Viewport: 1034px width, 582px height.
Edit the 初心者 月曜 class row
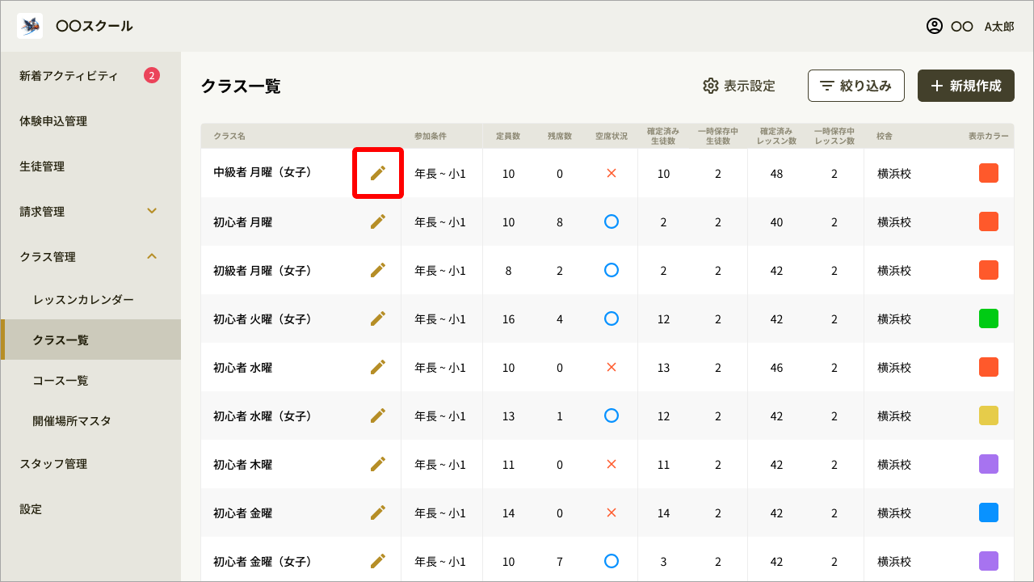point(377,221)
